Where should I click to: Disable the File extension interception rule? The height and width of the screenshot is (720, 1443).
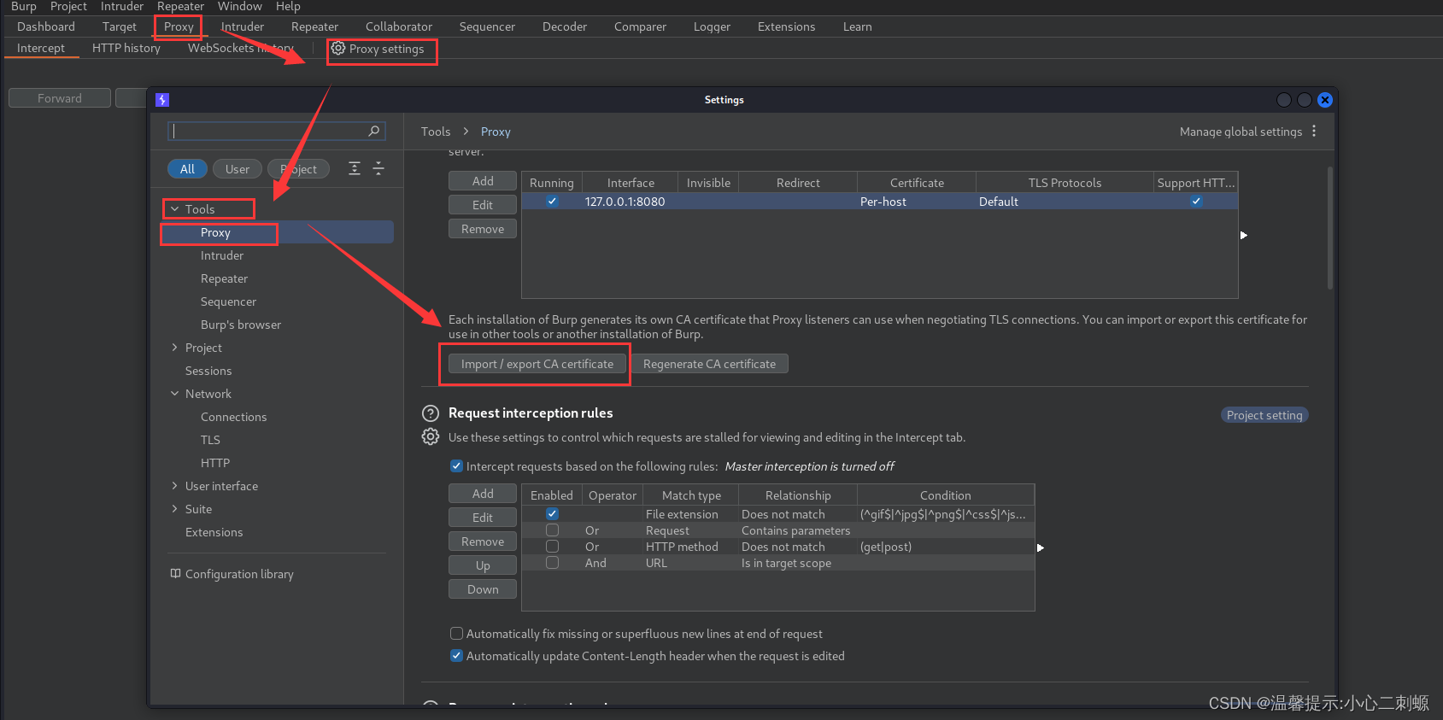tap(552, 514)
